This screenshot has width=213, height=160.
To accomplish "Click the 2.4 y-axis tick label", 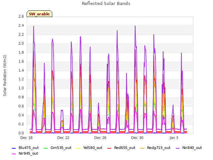I will coord(21,25).
